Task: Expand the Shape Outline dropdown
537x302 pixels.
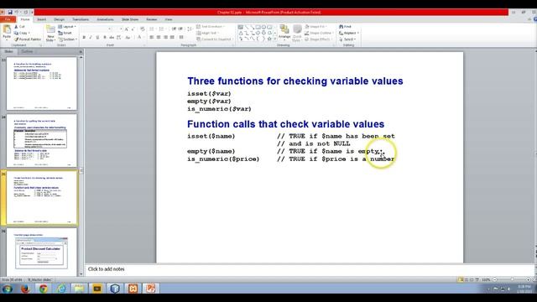Action: click(319, 33)
